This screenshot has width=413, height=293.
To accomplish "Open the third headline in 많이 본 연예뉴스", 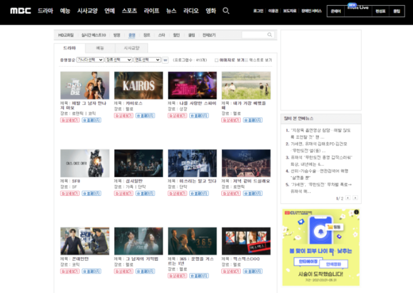I will coord(322,161).
